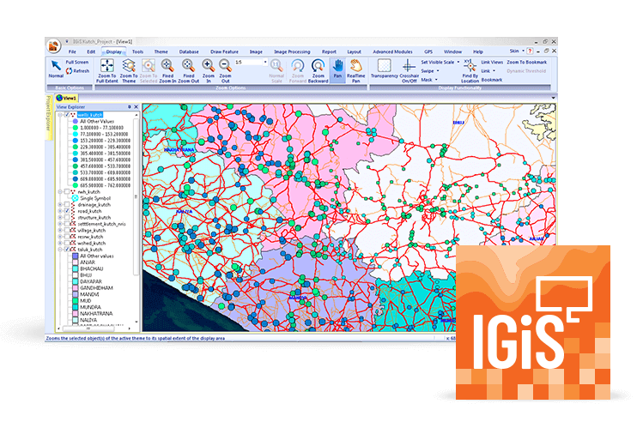Open the Edit ribbon tab
The height and width of the screenshot is (434, 643).
(x=91, y=51)
